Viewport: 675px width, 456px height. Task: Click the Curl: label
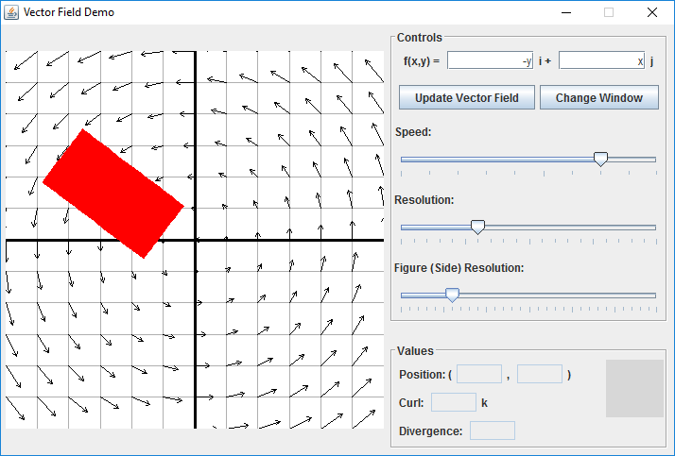[411, 403]
